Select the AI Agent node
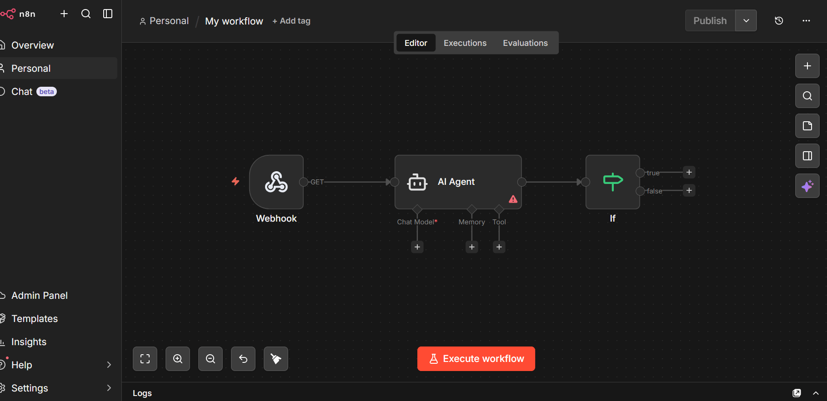 pyautogui.click(x=458, y=182)
